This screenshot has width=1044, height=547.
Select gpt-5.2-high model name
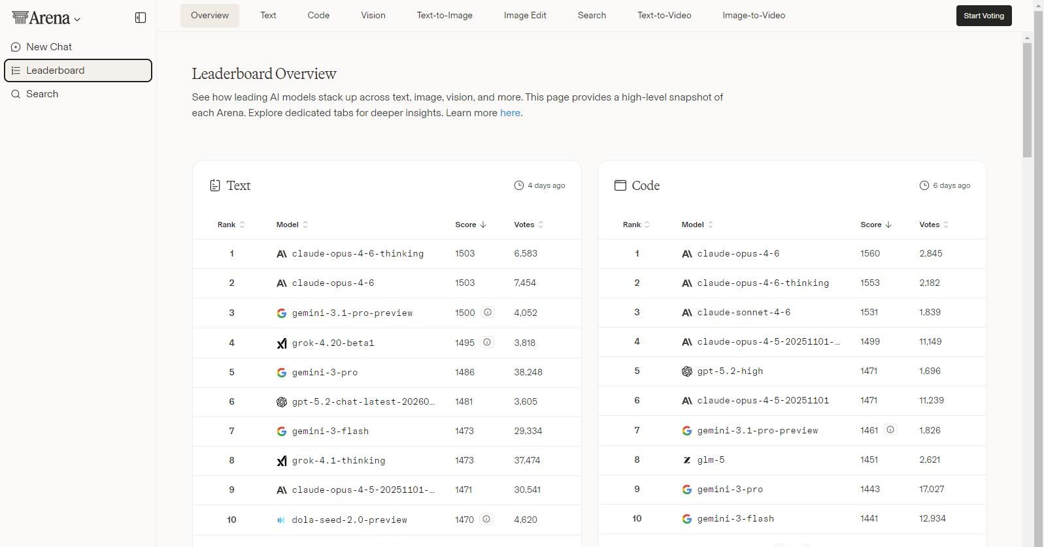point(730,371)
